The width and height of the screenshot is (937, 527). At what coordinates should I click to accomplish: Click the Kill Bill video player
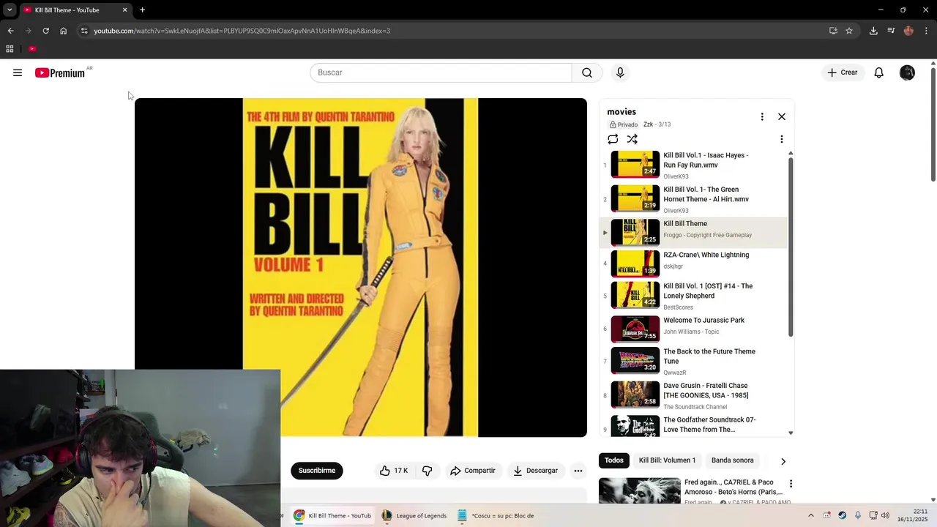(x=361, y=267)
